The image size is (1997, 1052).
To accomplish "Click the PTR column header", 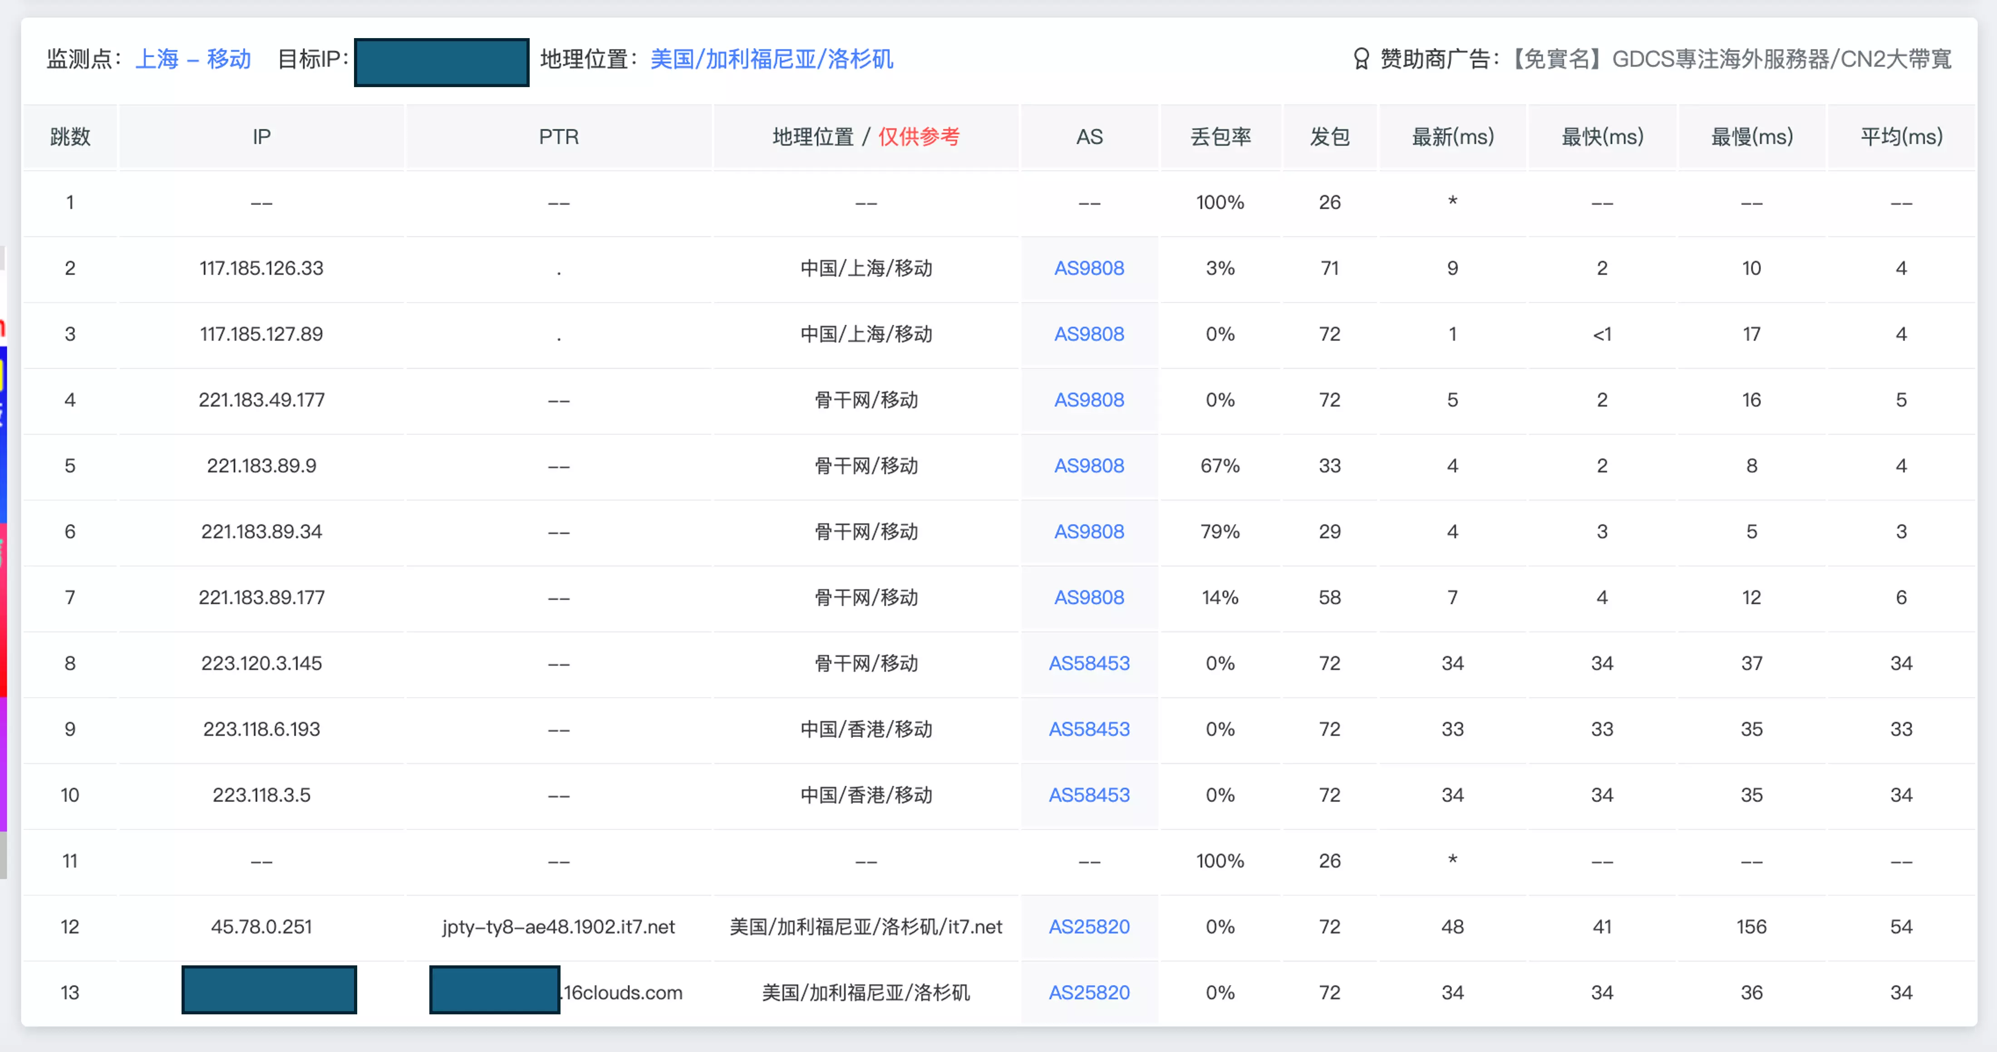I will pos(558,137).
